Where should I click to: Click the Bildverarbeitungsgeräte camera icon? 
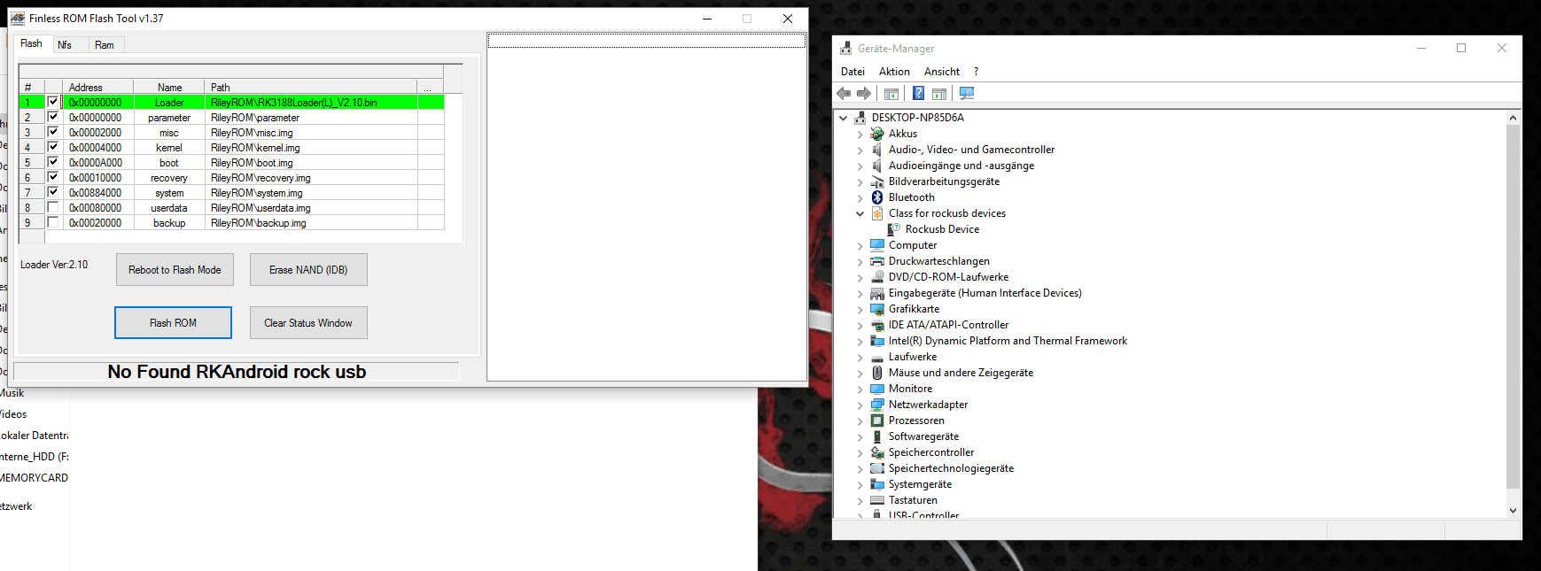[x=877, y=181]
